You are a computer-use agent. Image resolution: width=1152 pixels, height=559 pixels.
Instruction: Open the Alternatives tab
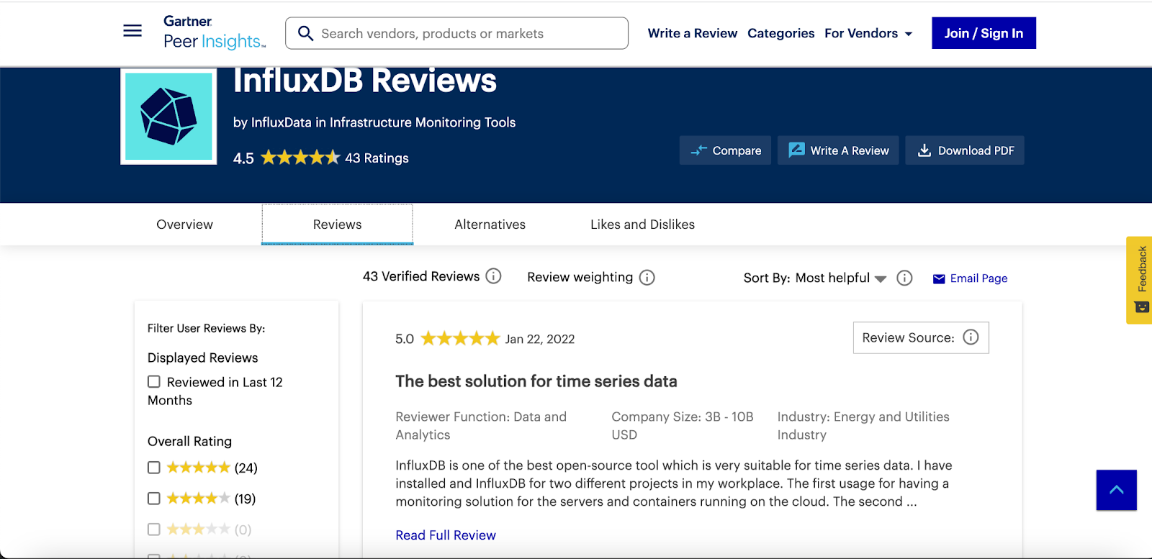(x=490, y=224)
